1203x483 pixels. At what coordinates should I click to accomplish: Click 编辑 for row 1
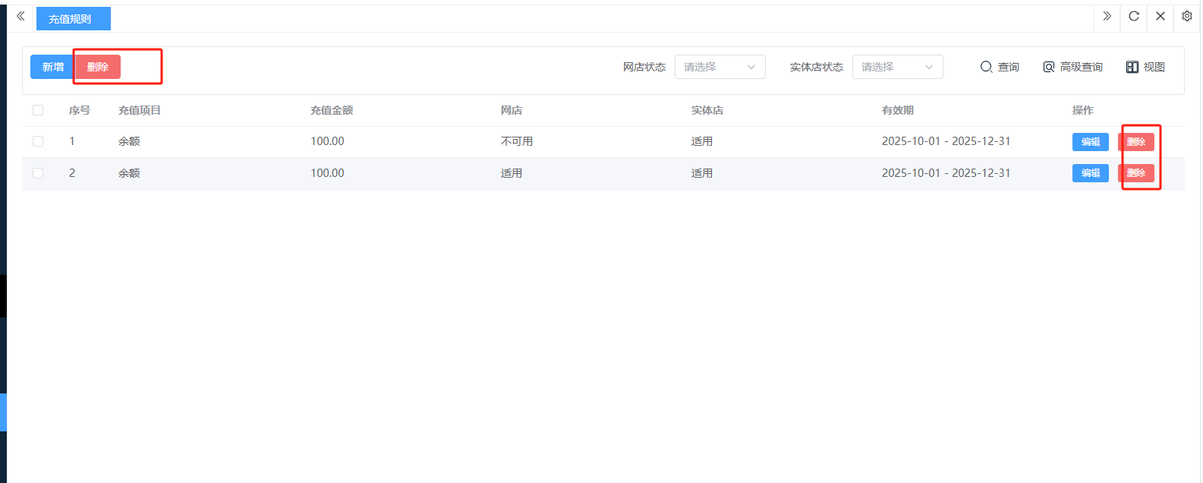click(x=1090, y=142)
